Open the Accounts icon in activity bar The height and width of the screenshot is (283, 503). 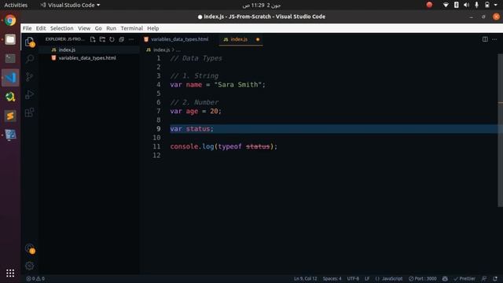[30, 248]
